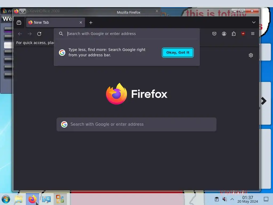Close the small x in background title bar
This screenshot has width=273, height=205.
tap(157, 11)
